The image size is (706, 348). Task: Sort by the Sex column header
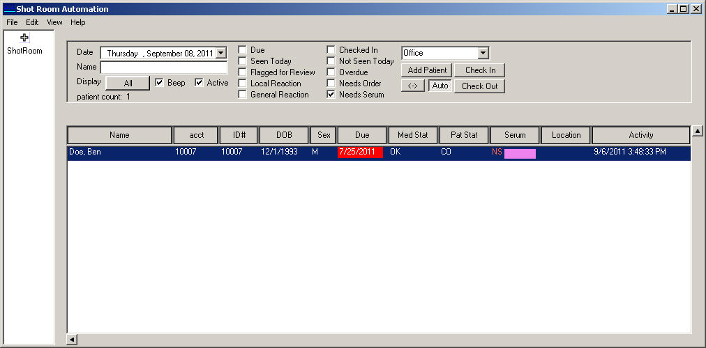pyautogui.click(x=323, y=135)
